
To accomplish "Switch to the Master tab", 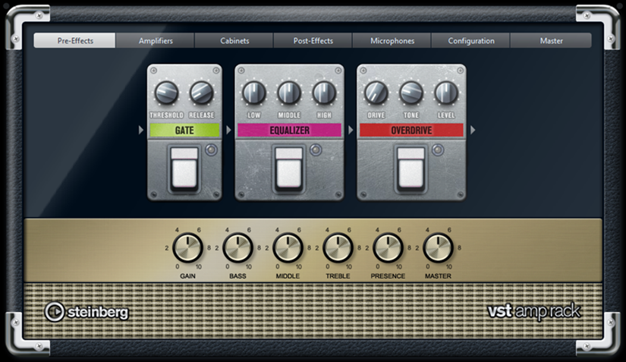I will click(551, 41).
